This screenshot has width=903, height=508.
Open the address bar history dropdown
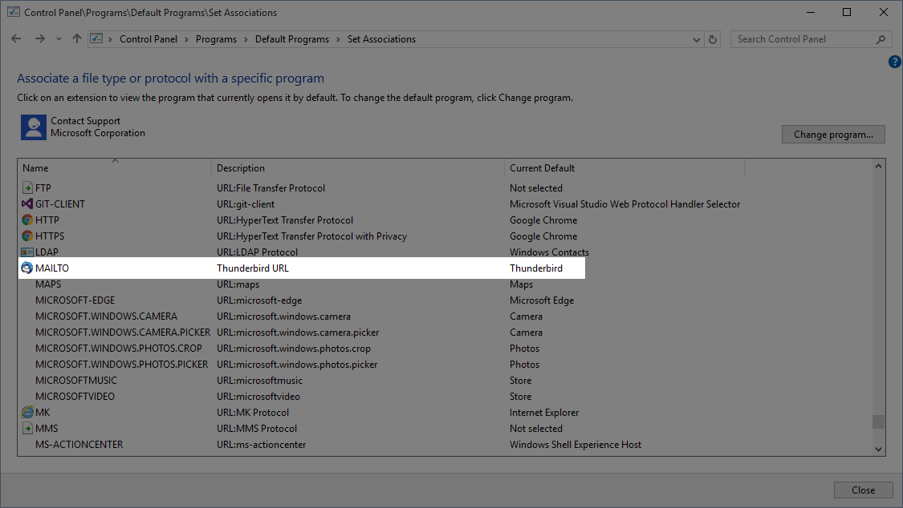[x=696, y=39]
